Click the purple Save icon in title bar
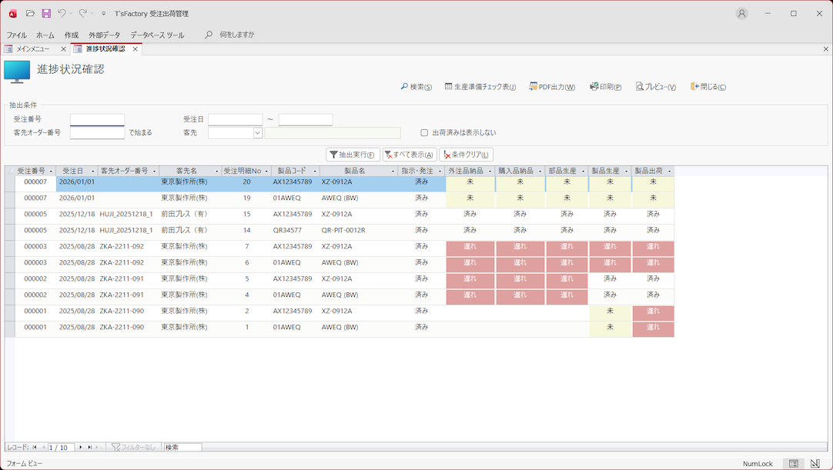 (46, 13)
